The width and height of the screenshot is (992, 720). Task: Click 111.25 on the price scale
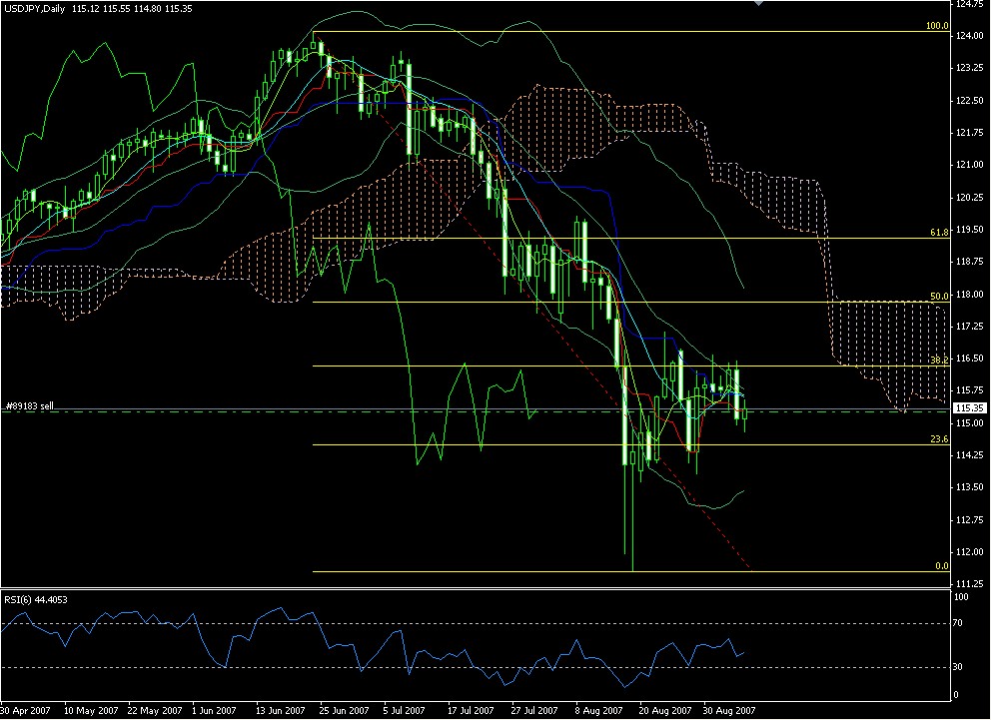969,583
